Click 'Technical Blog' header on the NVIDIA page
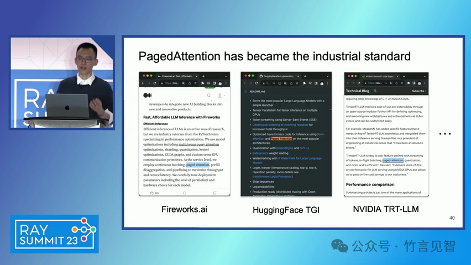The image size is (471, 265). click(x=358, y=91)
